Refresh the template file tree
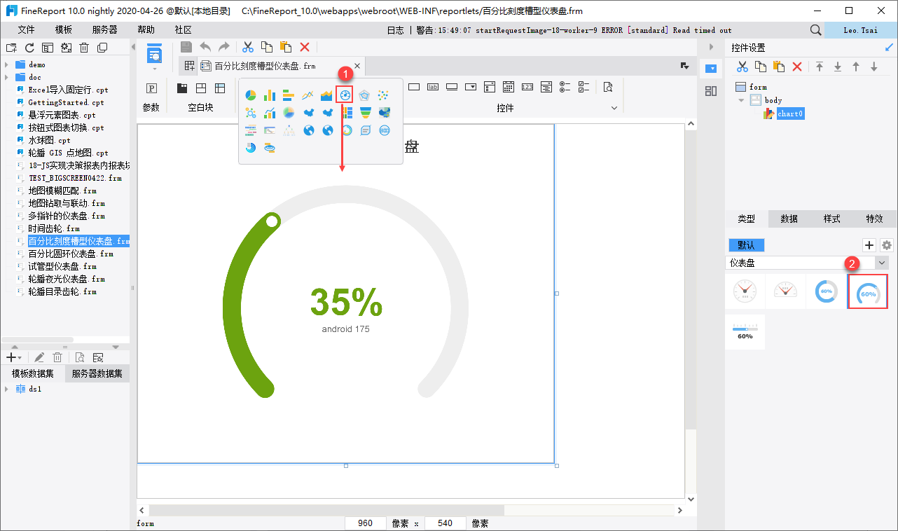 click(x=29, y=48)
